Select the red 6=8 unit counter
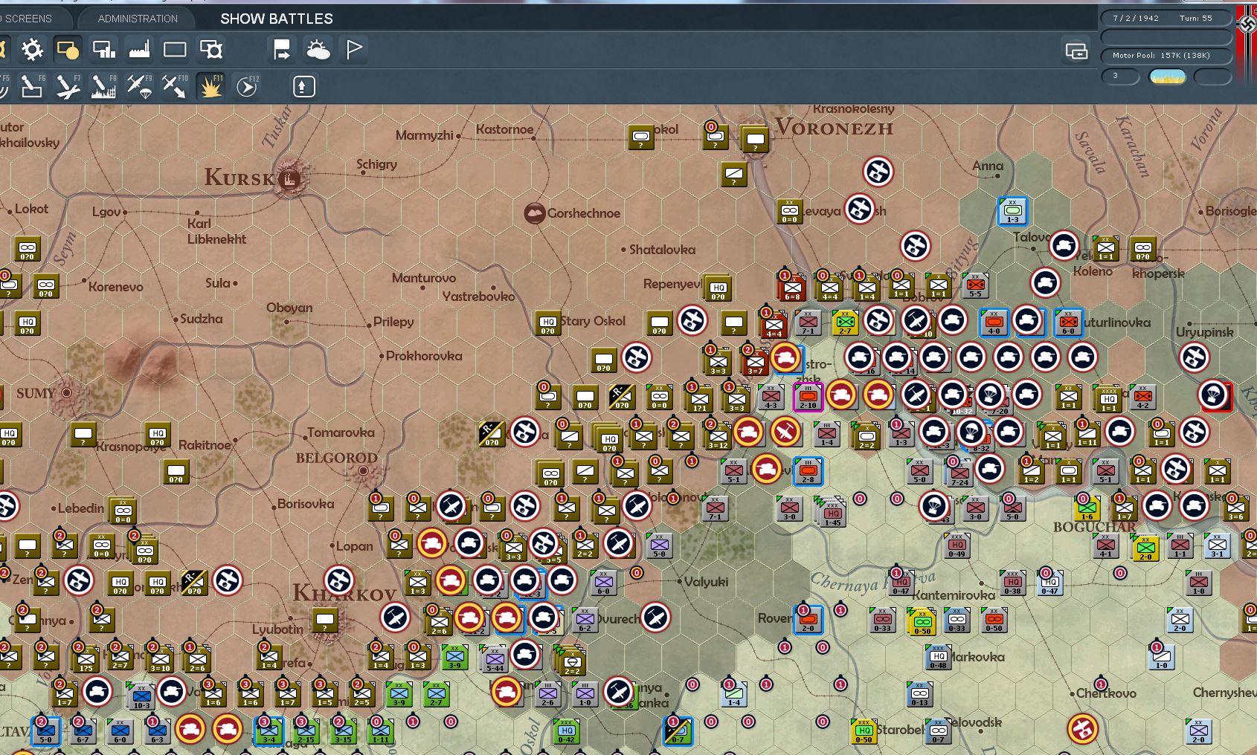This screenshot has width=1257, height=755. pos(792,286)
